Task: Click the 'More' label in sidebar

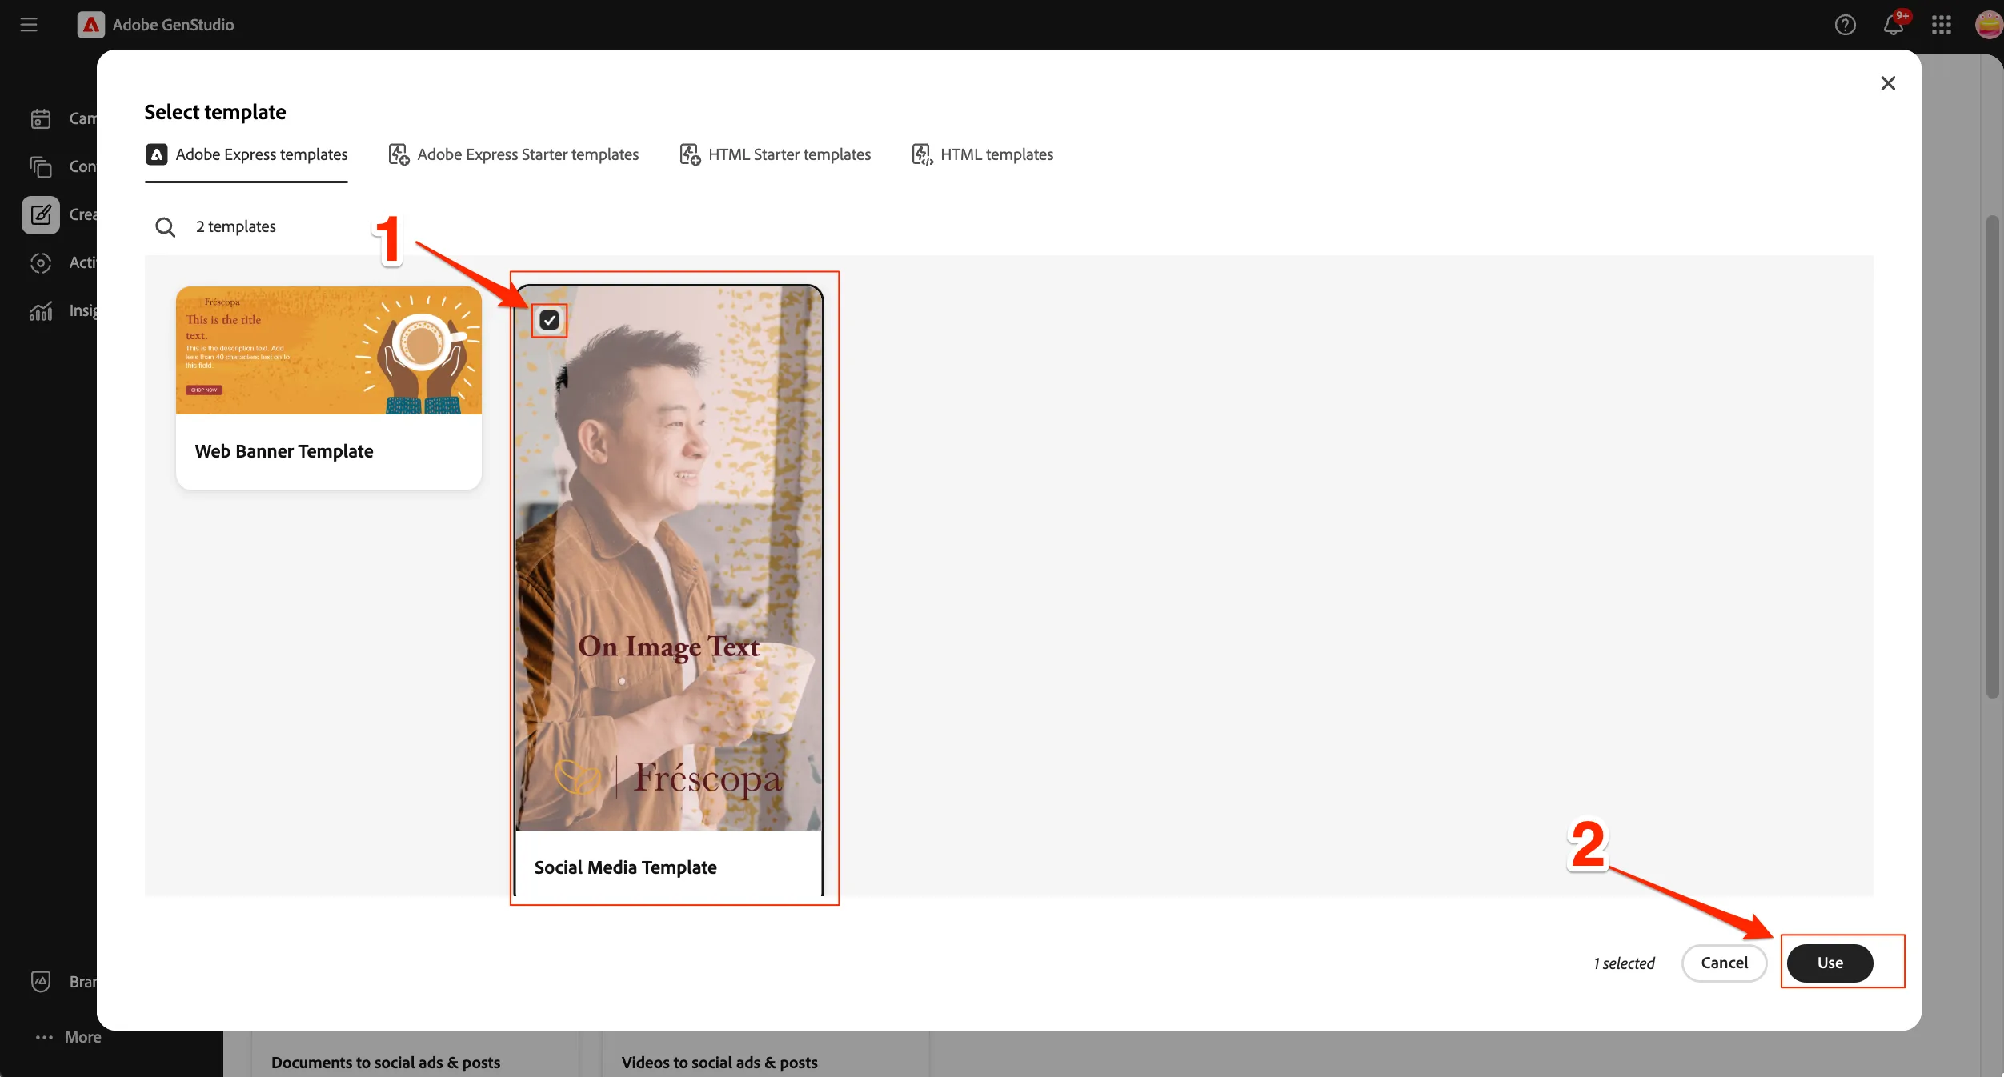Action: (x=83, y=1037)
